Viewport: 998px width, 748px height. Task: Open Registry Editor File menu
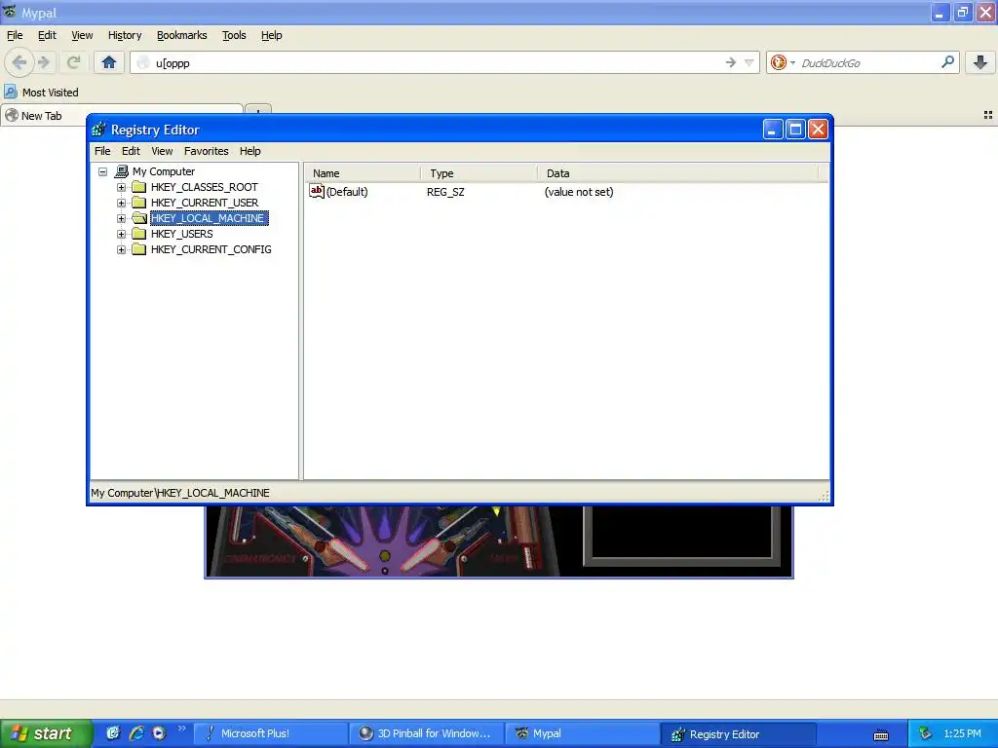point(102,151)
